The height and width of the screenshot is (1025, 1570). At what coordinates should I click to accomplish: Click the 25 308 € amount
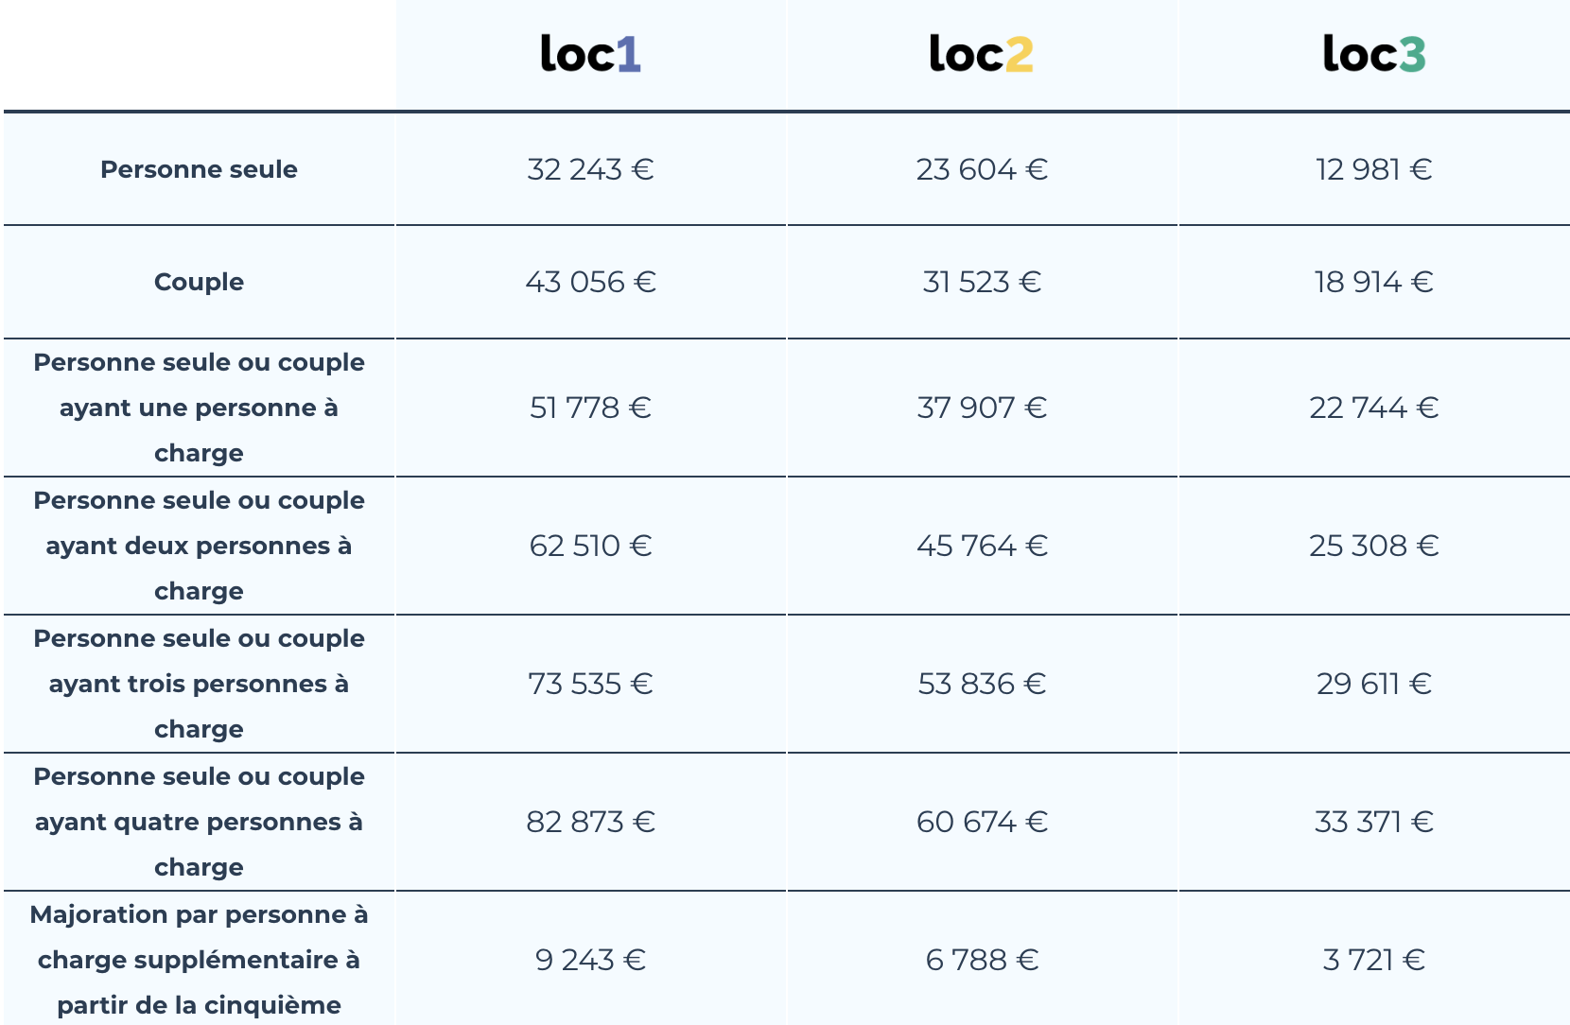pos(1373,546)
